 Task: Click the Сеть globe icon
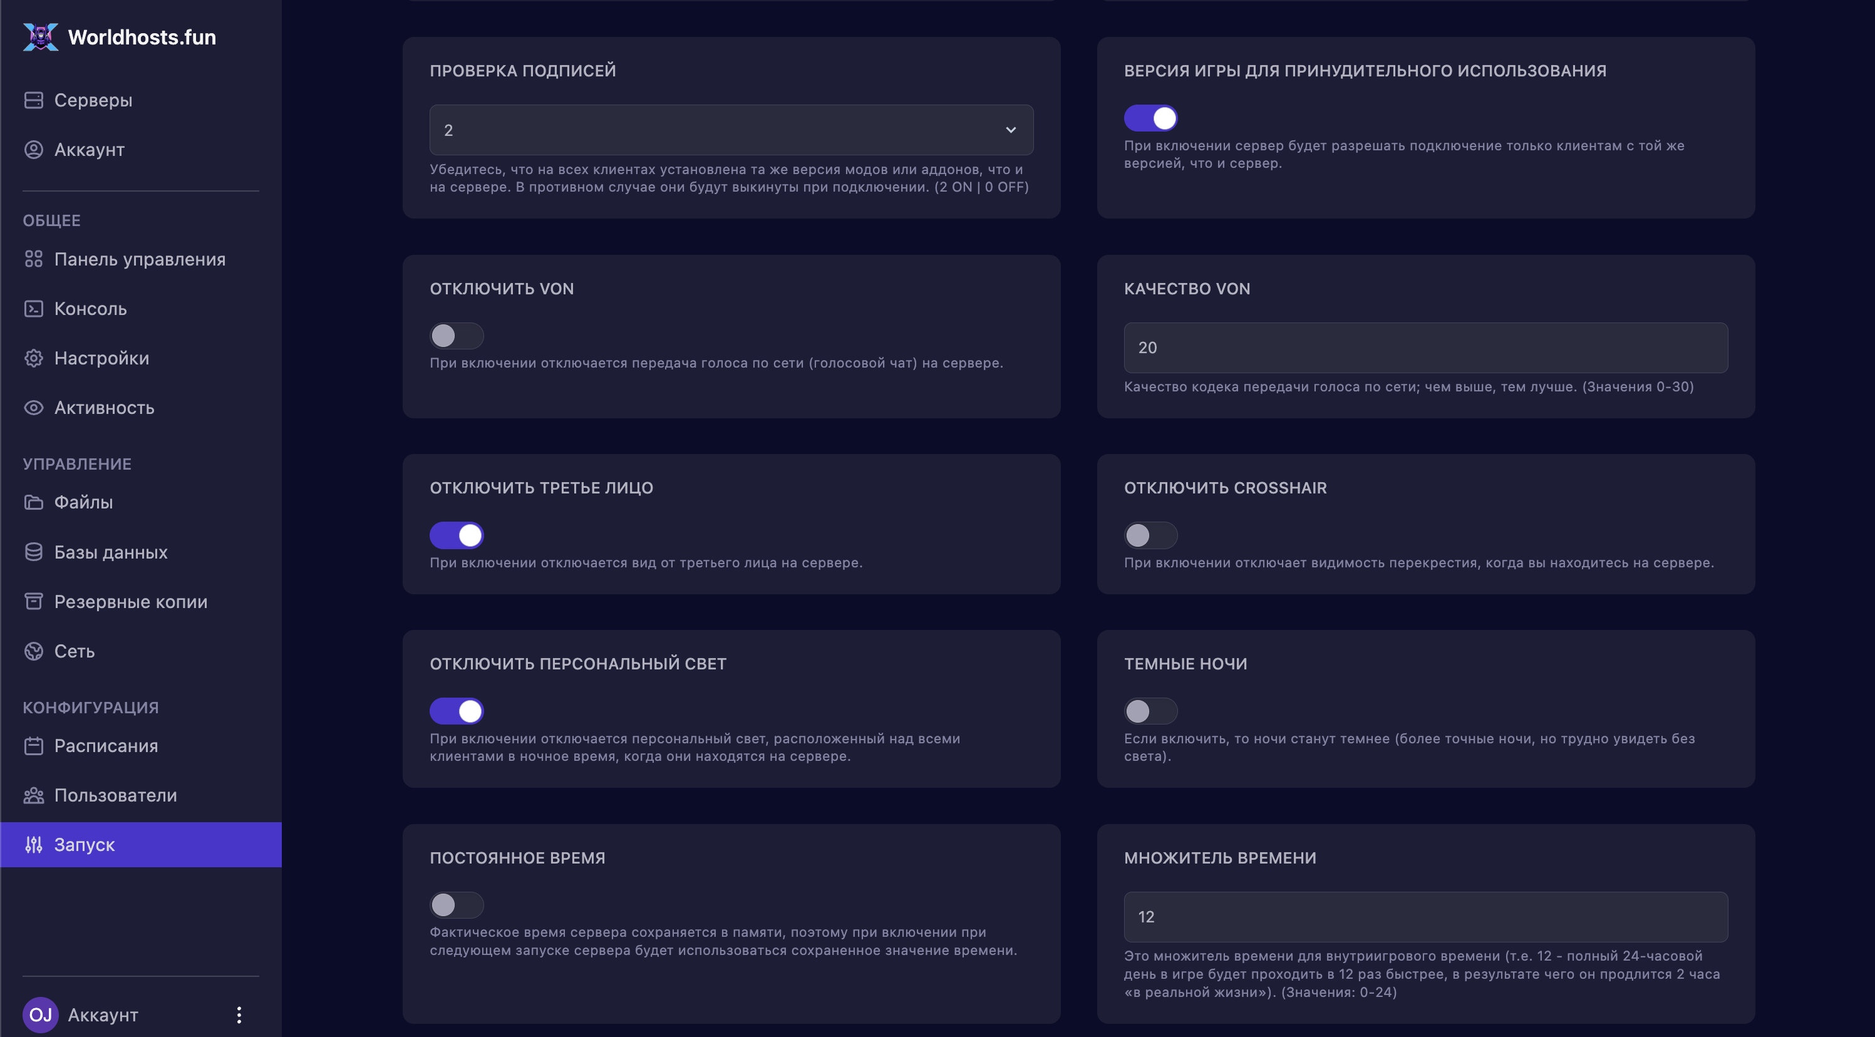pyautogui.click(x=33, y=651)
